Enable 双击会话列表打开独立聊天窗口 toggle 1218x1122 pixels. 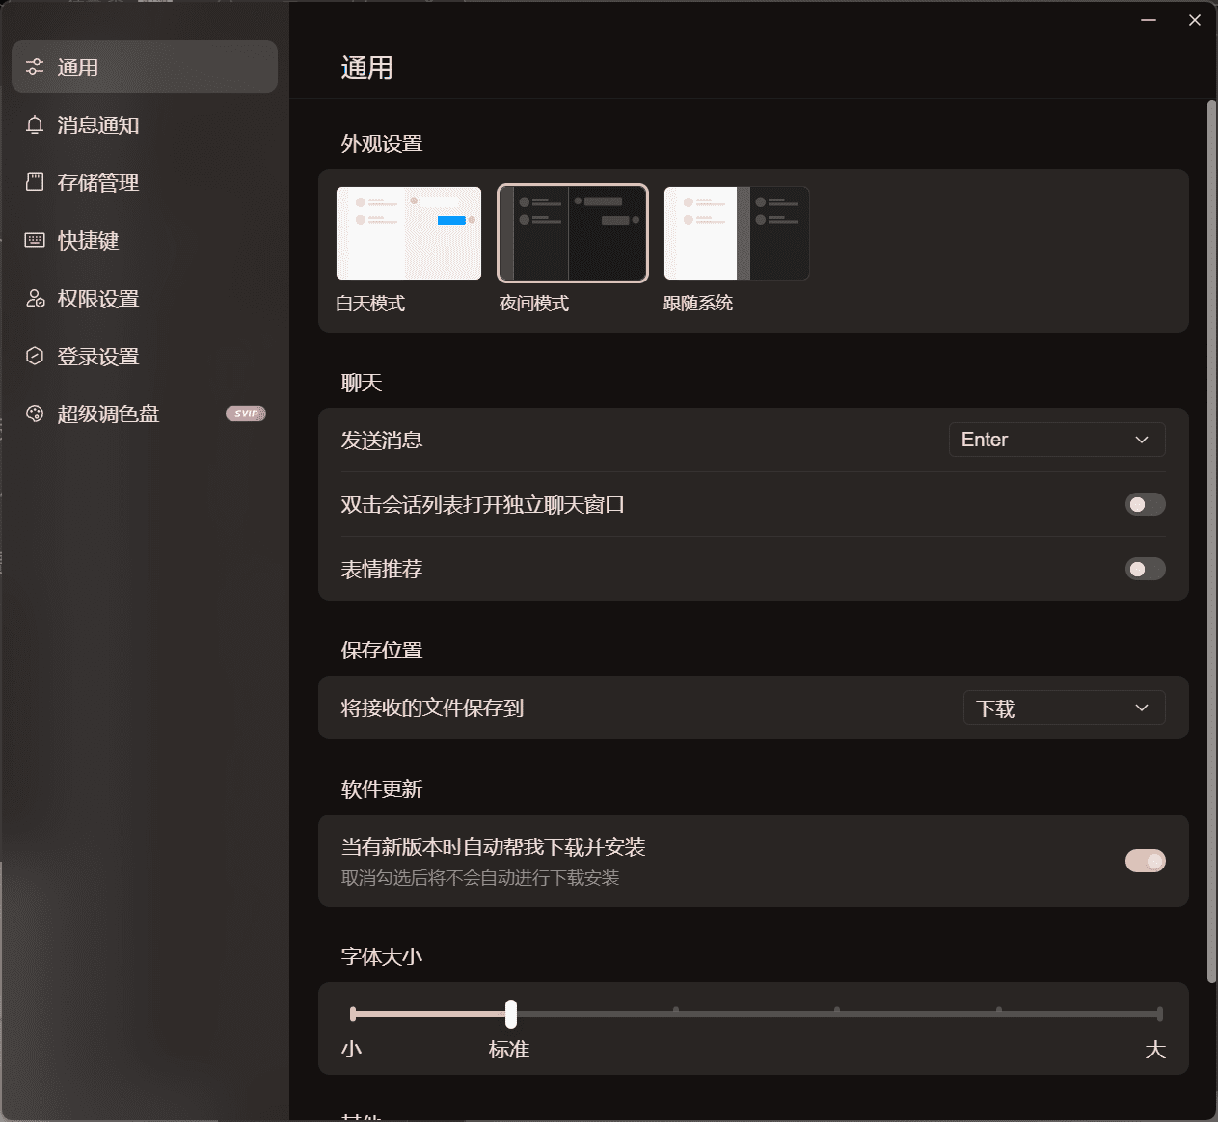[1145, 504]
